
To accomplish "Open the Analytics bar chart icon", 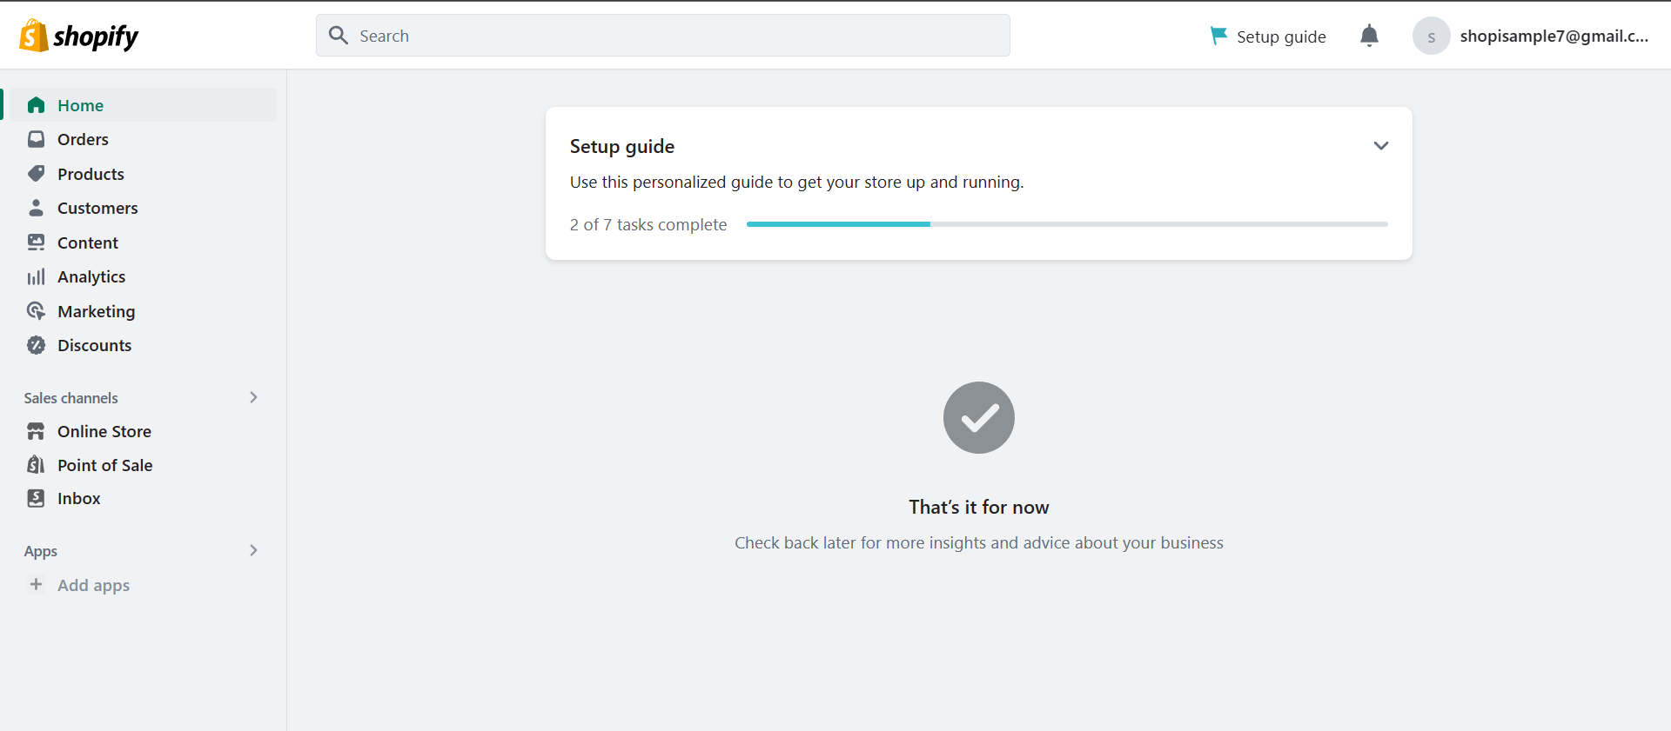I will (x=36, y=276).
